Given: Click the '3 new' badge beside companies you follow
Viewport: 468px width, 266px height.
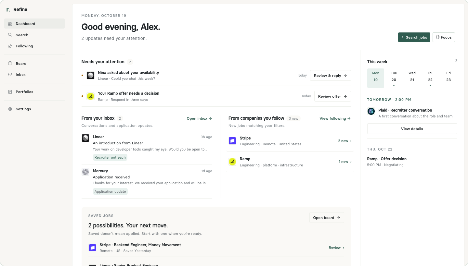Looking at the screenshot, I should tap(293, 118).
